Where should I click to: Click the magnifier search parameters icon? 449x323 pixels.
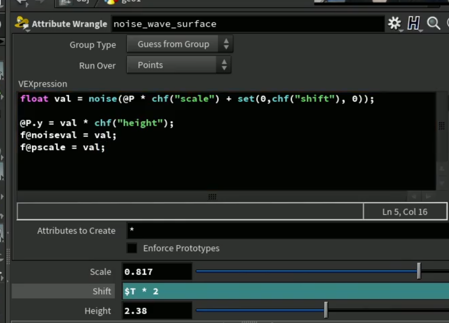click(434, 23)
